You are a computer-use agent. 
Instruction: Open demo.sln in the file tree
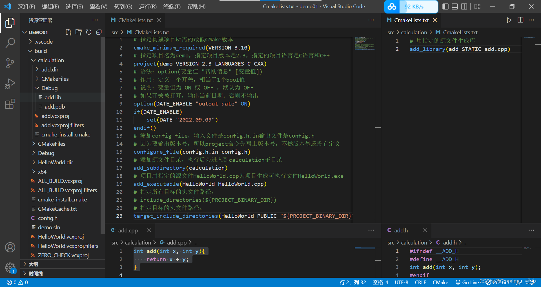coord(49,227)
